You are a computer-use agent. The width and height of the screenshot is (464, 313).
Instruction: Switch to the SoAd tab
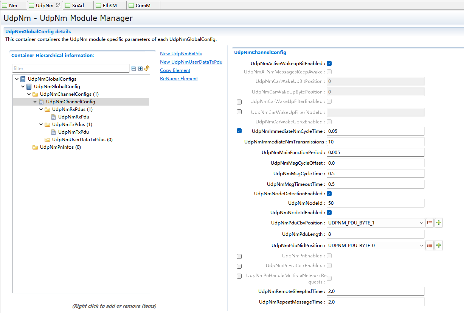[78, 6]
